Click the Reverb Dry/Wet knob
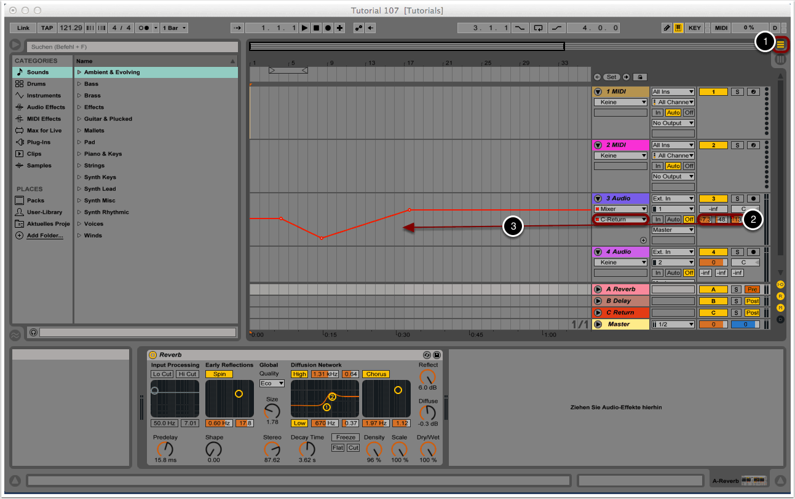Viewport: 795px width, 499px height. point(427,449)
